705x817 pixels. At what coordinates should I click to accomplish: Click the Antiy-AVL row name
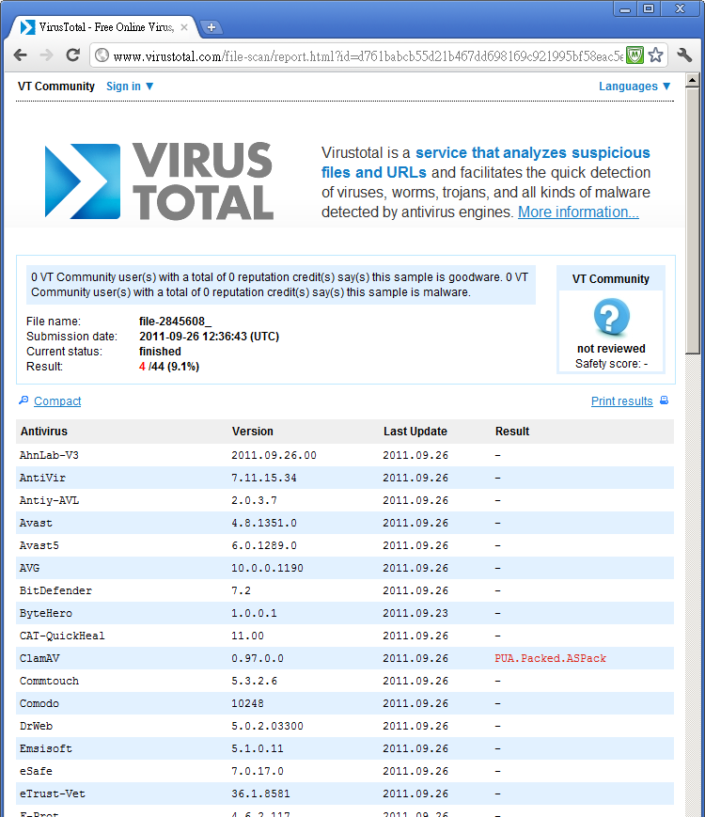pos(49,501)
